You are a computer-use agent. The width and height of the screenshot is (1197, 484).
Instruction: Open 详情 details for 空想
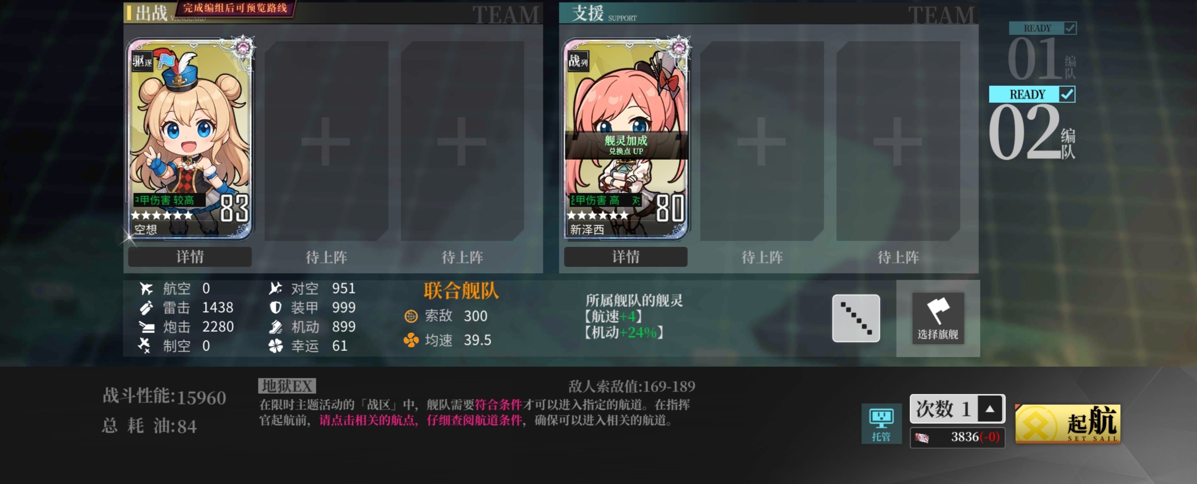click(x=190, y=257)
